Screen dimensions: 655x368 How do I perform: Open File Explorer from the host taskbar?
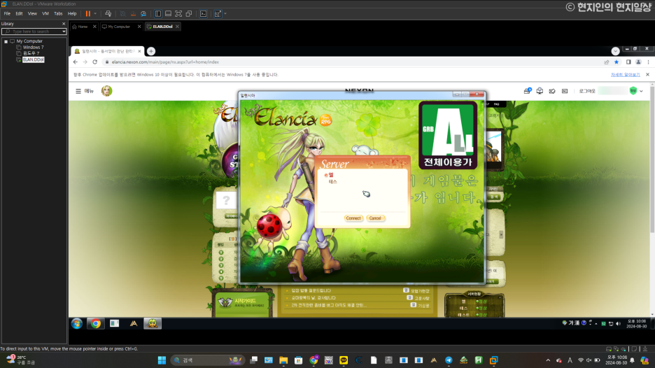pos(283,360)
